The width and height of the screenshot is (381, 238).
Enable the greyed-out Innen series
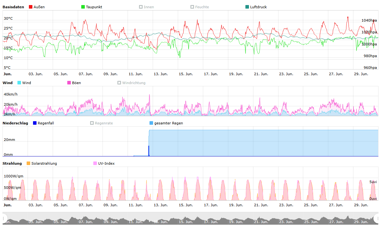pyautogui.click(x=141, y=7)
